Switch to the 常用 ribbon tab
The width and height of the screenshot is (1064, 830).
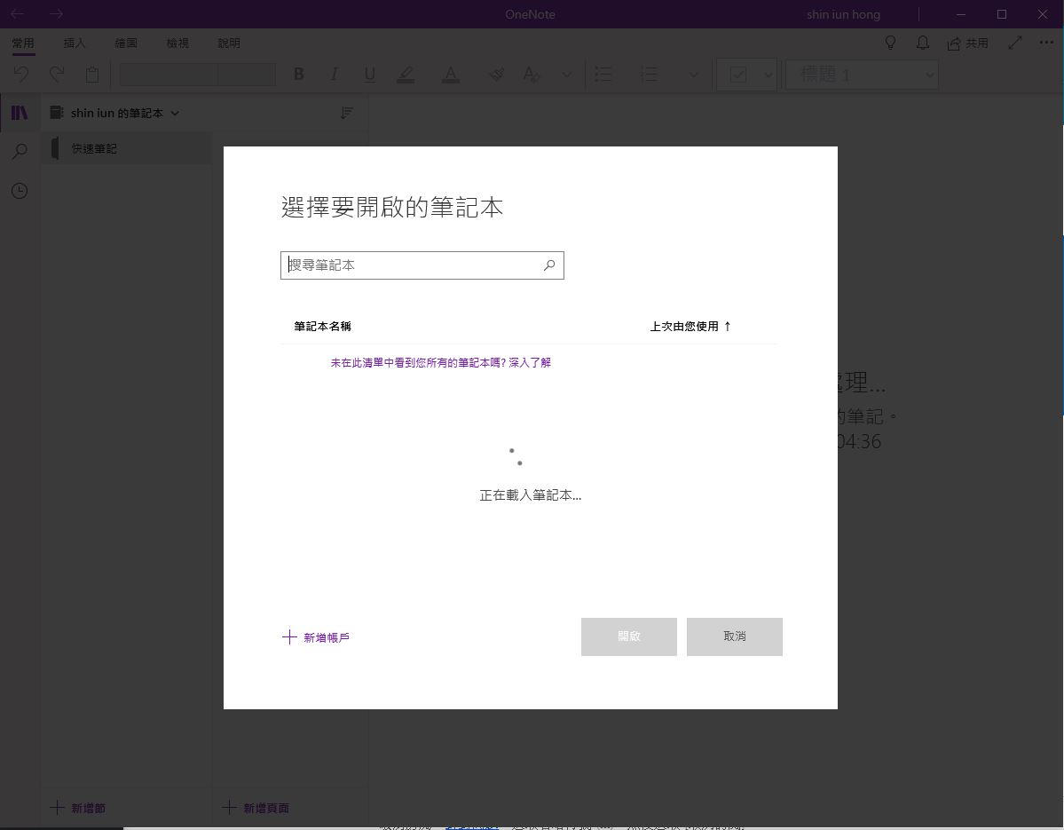pos(23,43)
